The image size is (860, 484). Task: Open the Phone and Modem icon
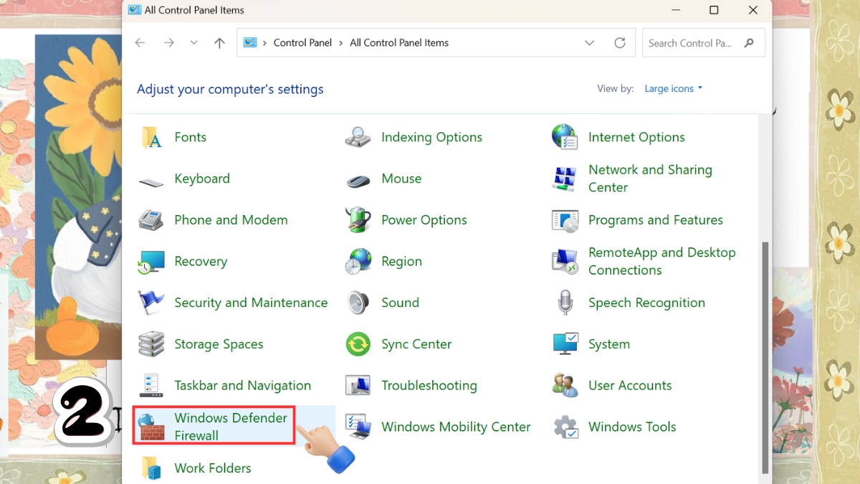tap(151, 220)
